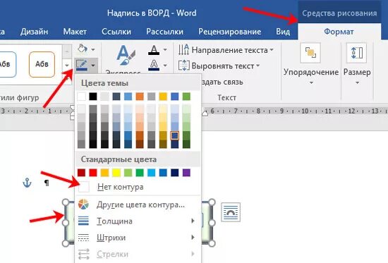Pick the gold theme color swatch

pos(163,97)
